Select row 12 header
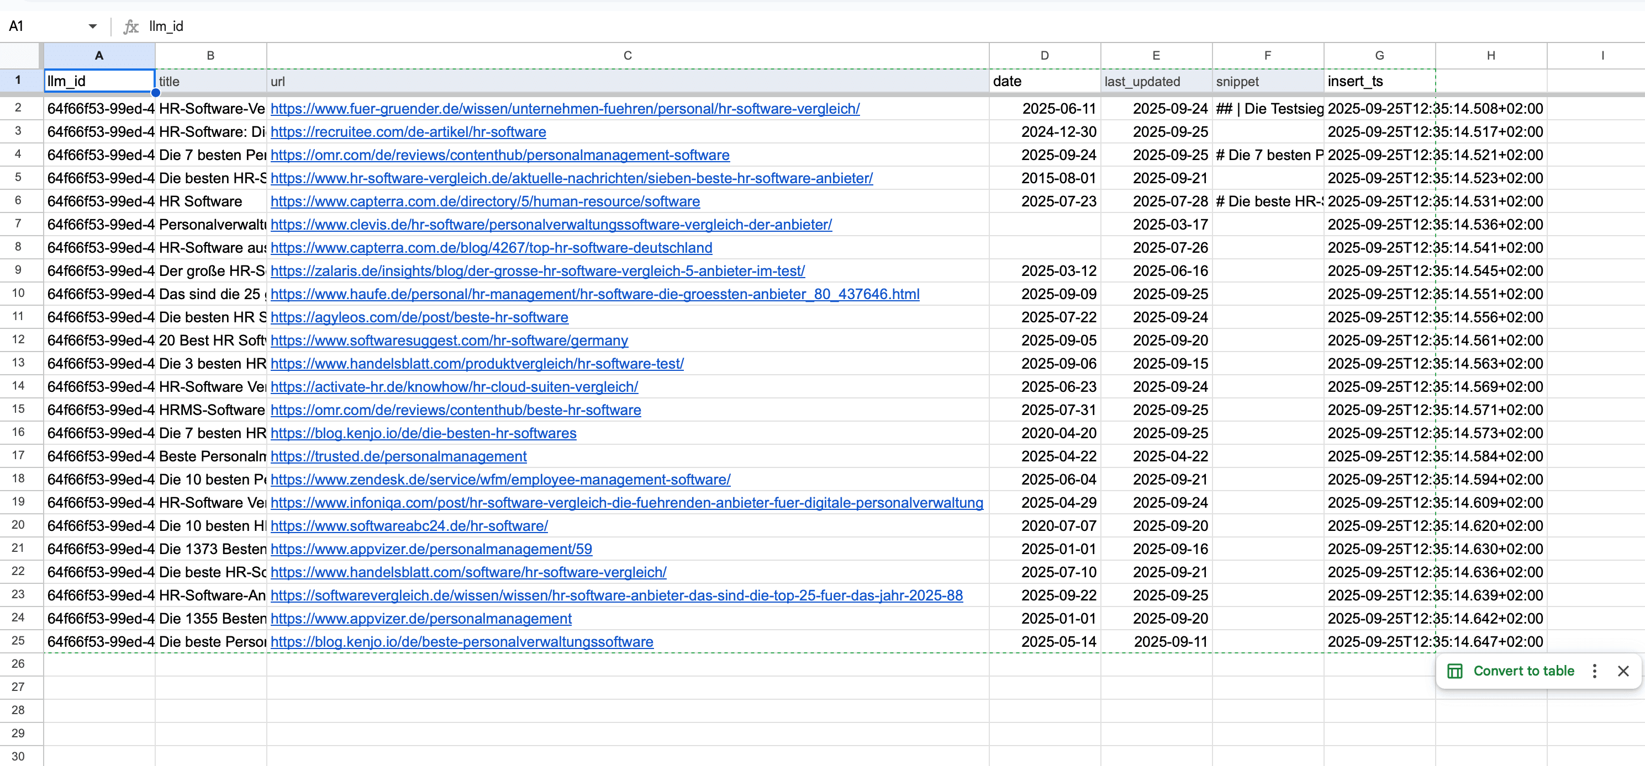The image size is (1645, 766). click(x=19, y=340)
